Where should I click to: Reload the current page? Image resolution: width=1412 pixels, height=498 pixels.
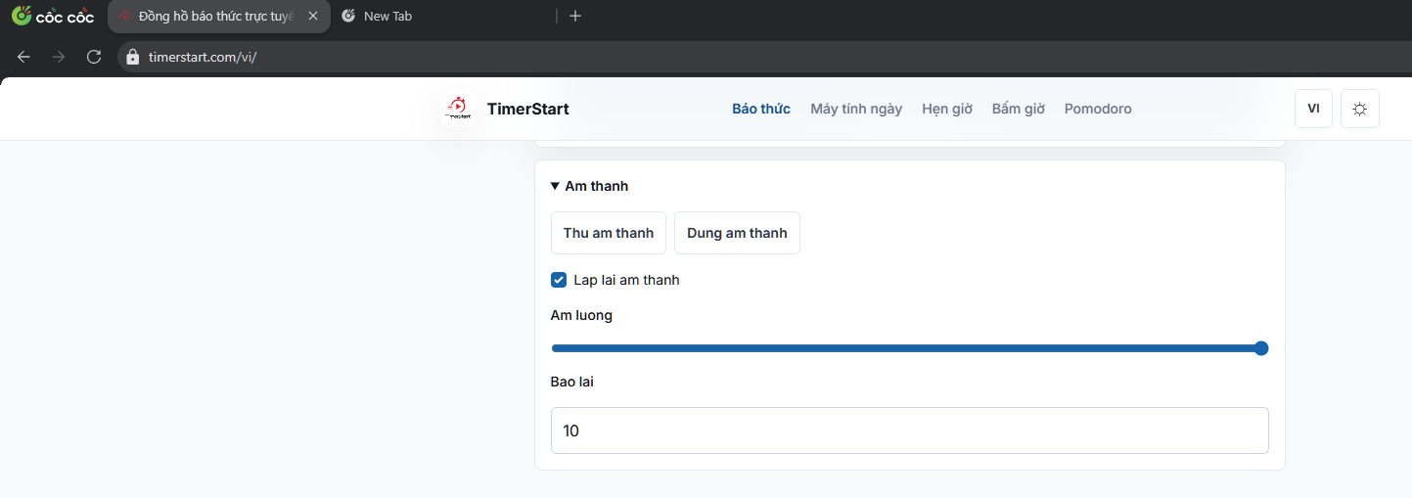pyautogui.click(x=94, y=57)
